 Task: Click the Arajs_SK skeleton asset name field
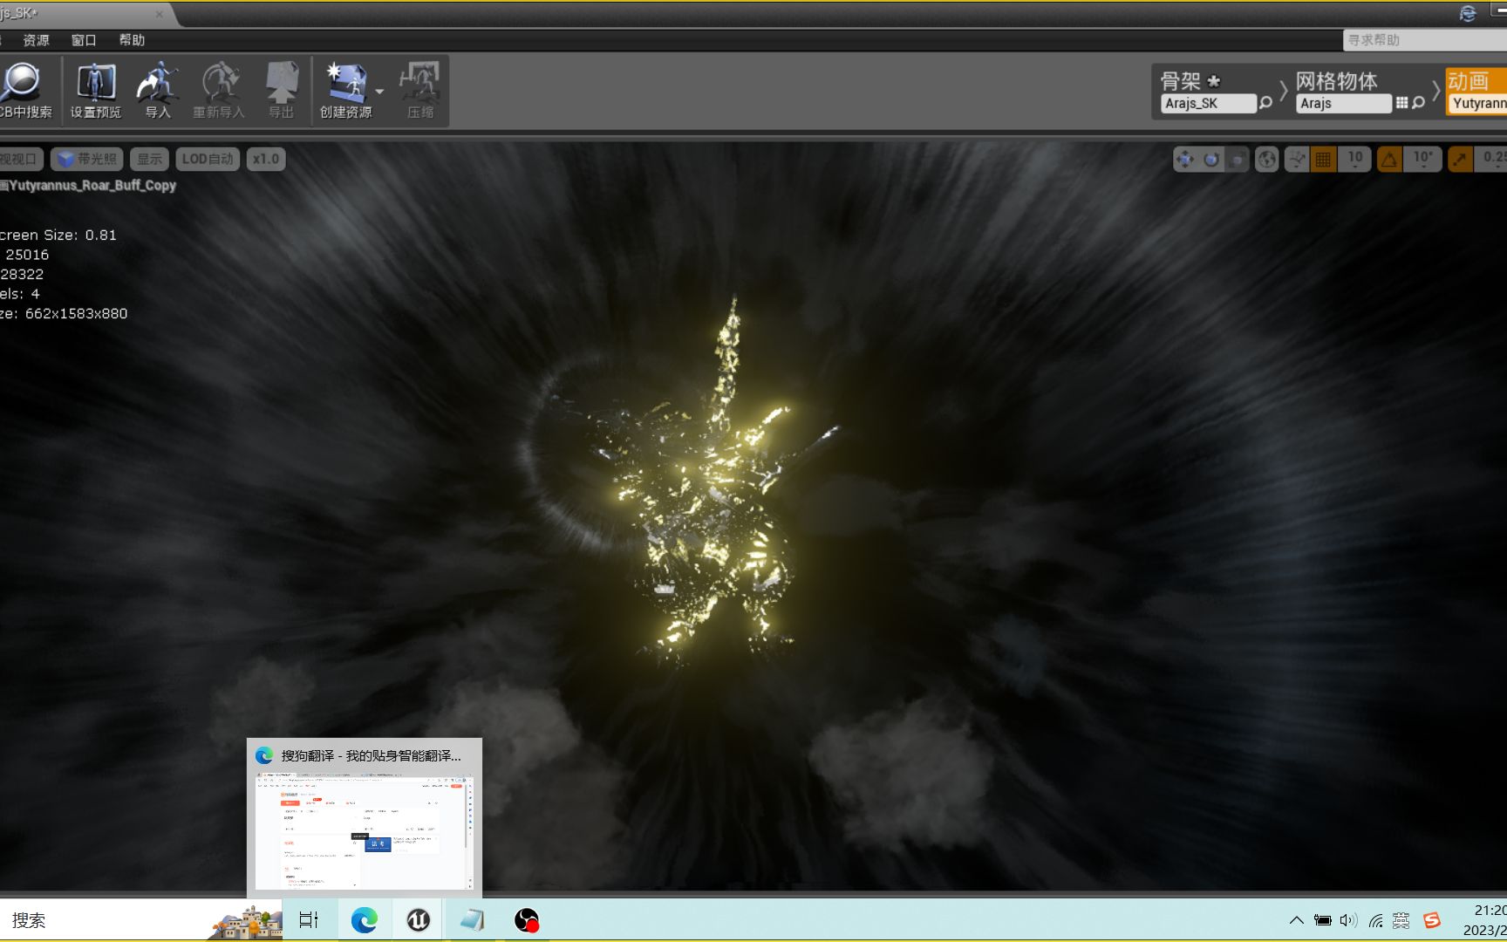coord(1208,103)
